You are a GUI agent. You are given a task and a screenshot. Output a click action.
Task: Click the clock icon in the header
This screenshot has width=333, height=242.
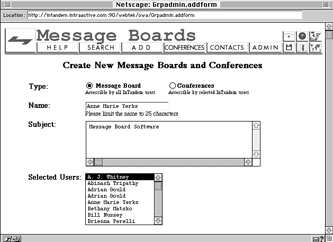pos(302,36)
